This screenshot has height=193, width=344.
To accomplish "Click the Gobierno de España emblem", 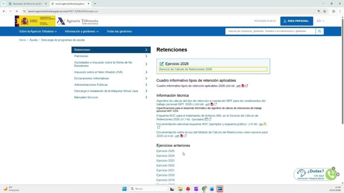I will [x=35, y=21].
